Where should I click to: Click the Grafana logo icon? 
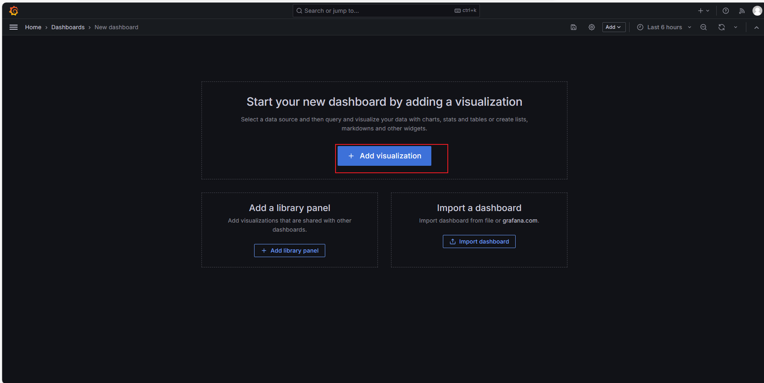tap(14, 11)
